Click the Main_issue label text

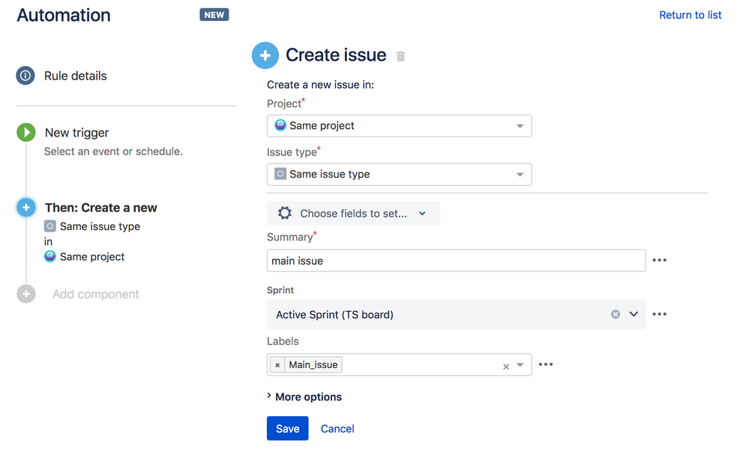click(313, 365)
